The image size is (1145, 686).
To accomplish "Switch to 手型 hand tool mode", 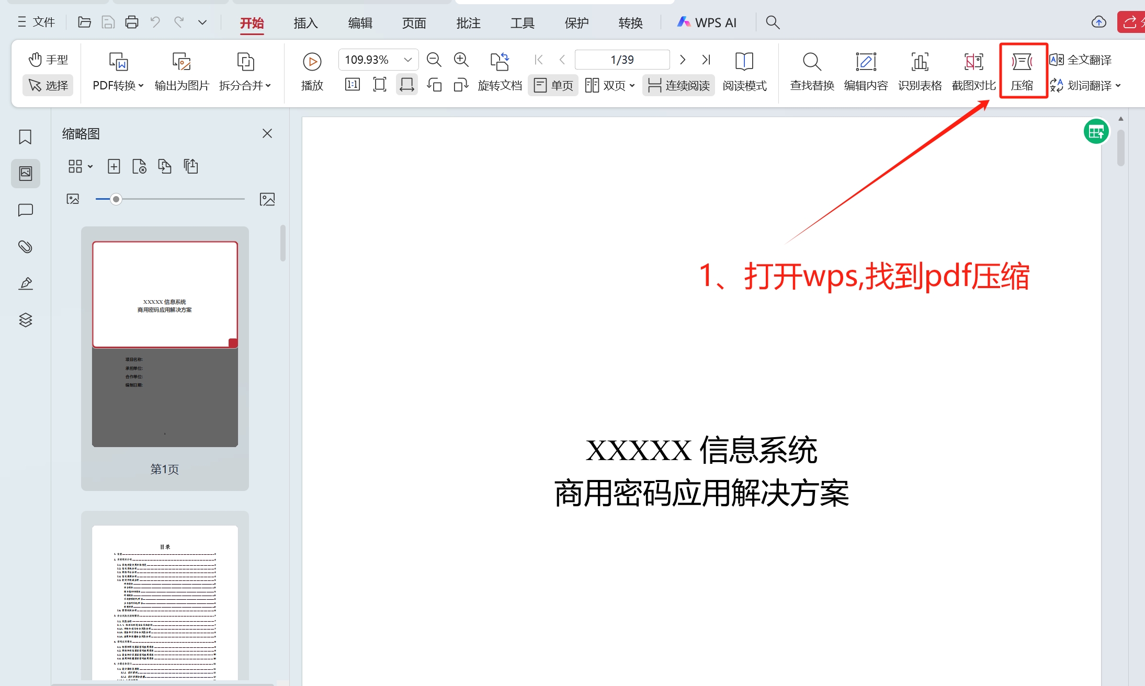I will click(x=48, y=60).
